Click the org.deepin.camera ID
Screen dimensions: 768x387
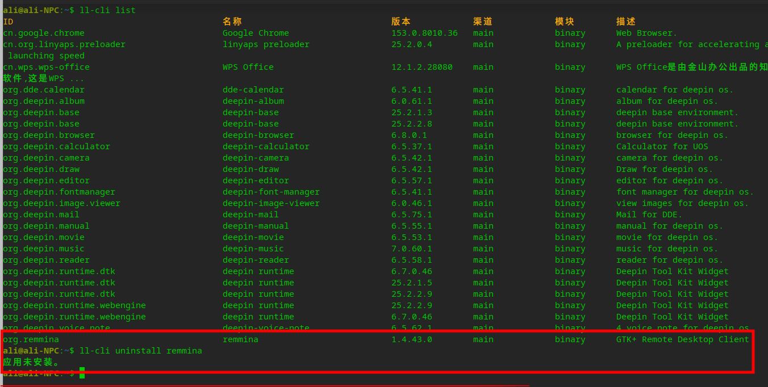coord(46,158)
